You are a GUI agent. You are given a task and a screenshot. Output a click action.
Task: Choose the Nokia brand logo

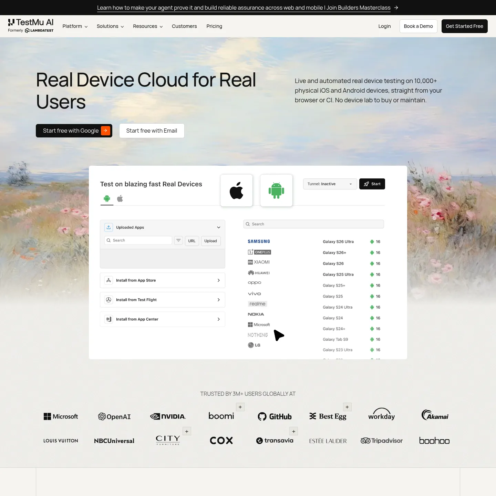coord(256,314)
